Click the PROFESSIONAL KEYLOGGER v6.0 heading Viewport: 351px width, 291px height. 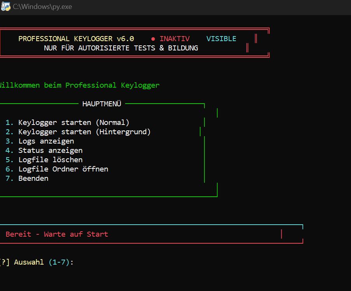(76, 39)
